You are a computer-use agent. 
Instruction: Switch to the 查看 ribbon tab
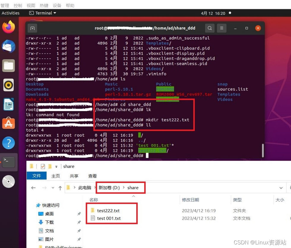pos(92,176)
